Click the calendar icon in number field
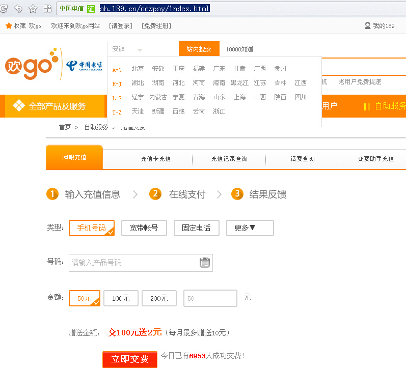Image resolution: width=406 pixels, height=370 pixels. [x=204, y=263]
